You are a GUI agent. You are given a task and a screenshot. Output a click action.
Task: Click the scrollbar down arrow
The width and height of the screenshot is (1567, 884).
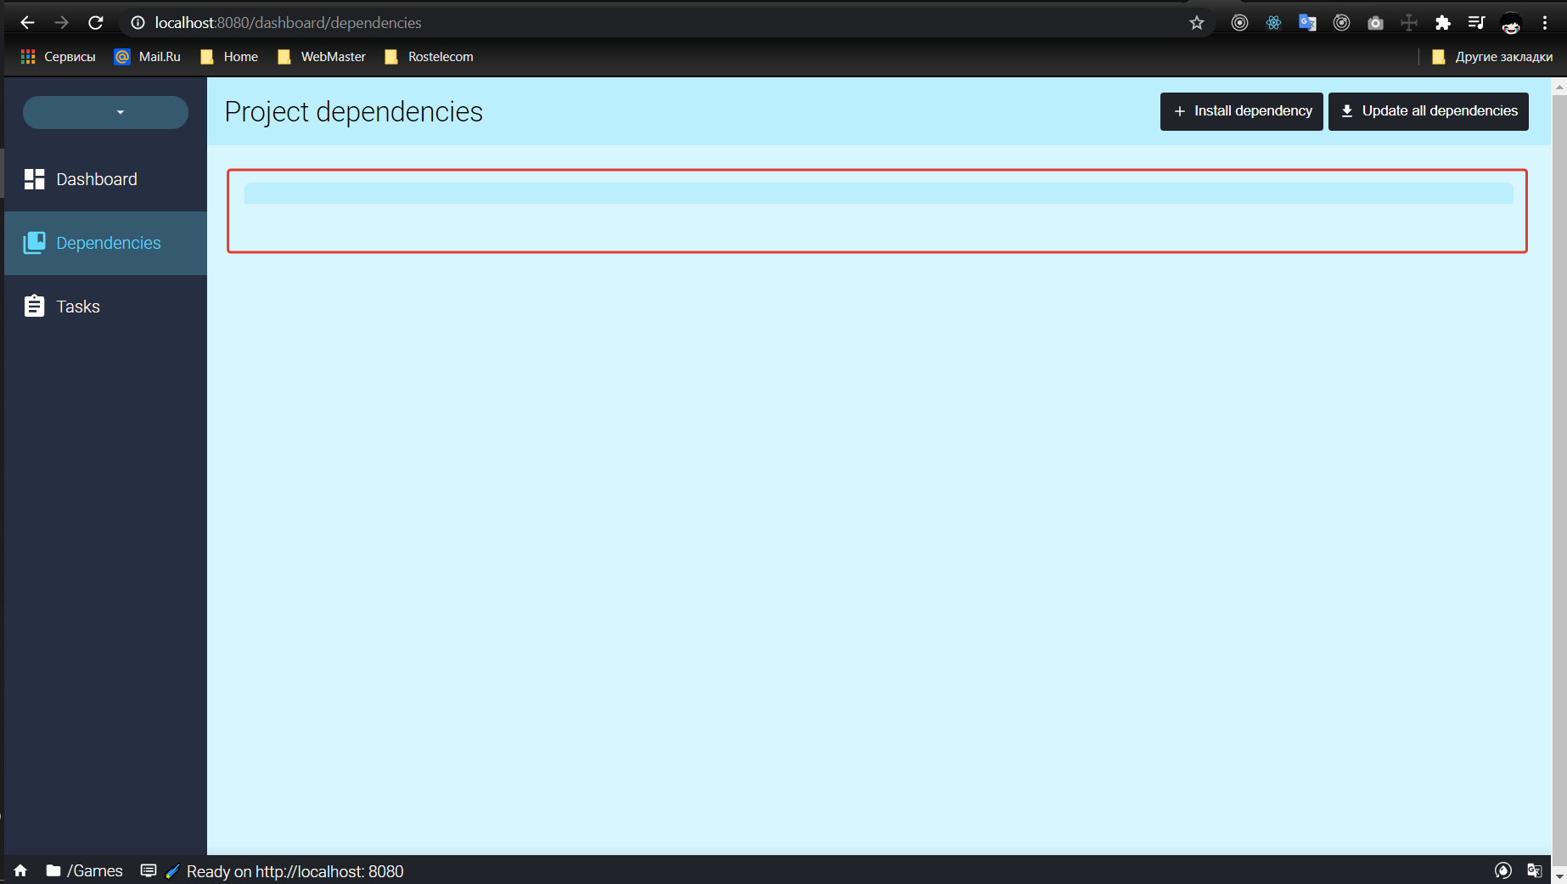(x=1559, y=876)
